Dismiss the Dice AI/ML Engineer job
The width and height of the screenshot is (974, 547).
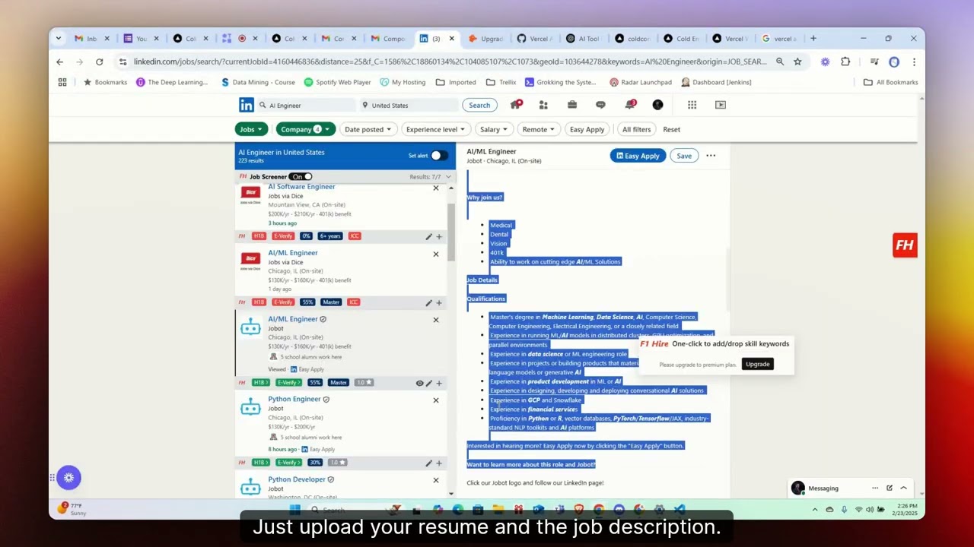[x=436, y=254]
